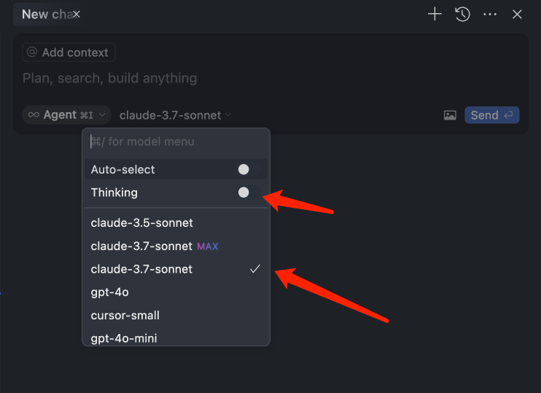Screen dimensions: 541x393
Task: Start a new chat with plus icon
Action: (435, 14)
